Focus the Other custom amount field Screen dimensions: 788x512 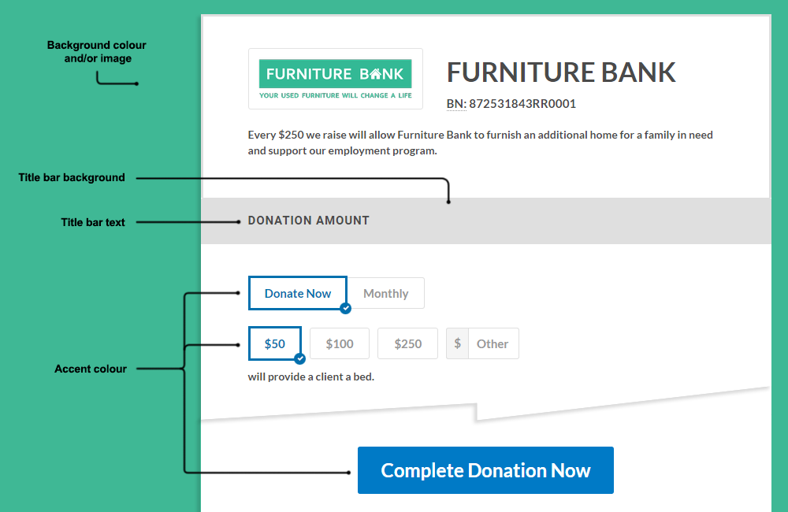[x=493, y=343]
